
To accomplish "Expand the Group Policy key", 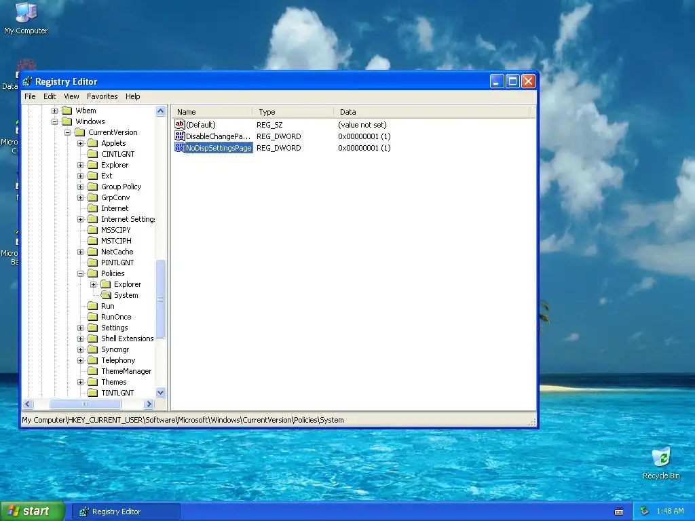I will coord(80,187).
